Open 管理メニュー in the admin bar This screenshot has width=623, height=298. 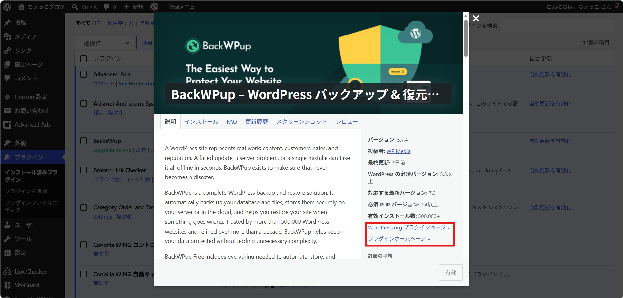(184, 7)
